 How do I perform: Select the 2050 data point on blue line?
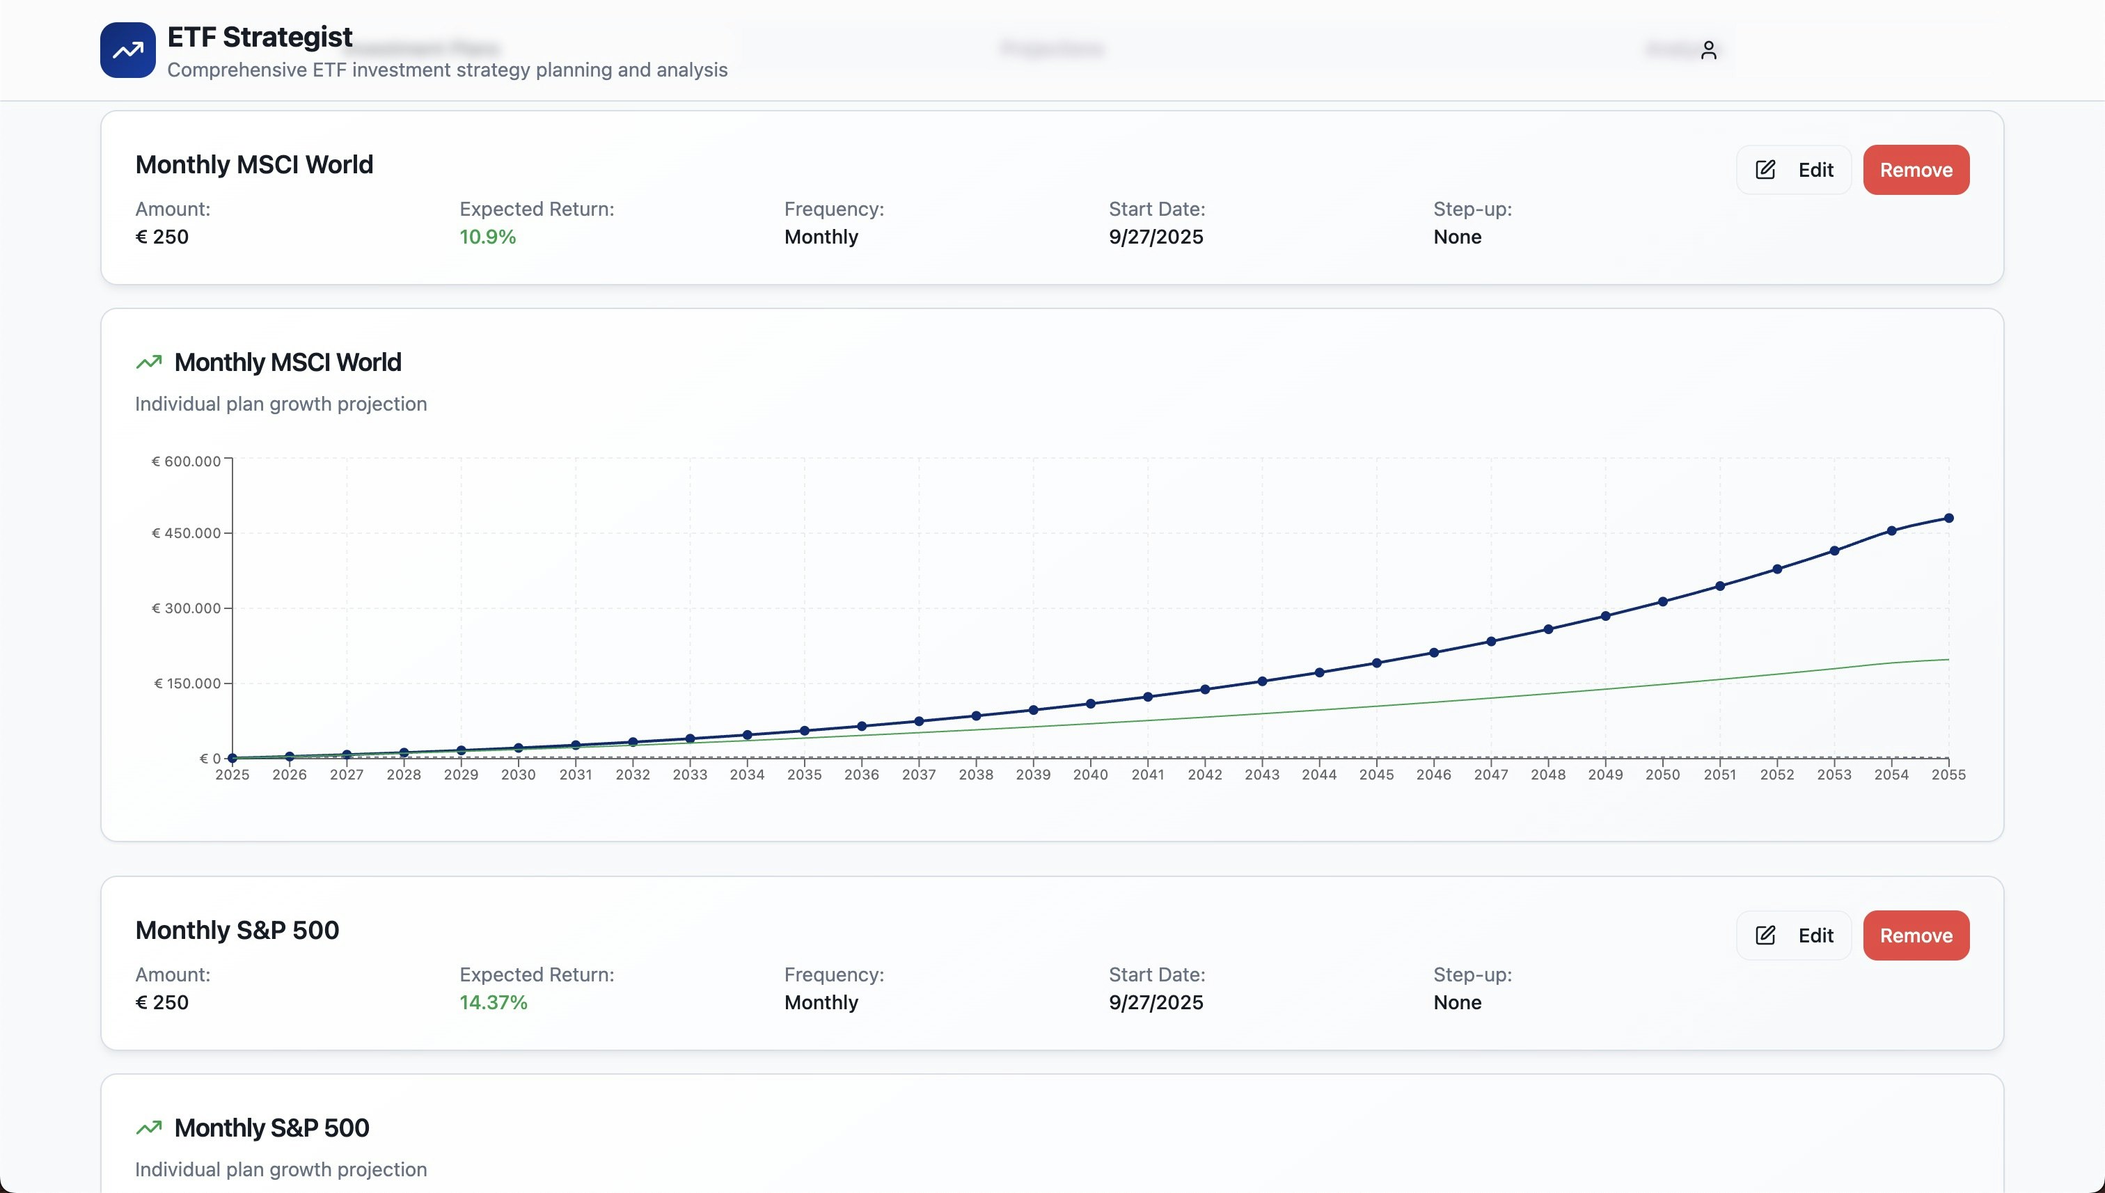click(1662, 601)
